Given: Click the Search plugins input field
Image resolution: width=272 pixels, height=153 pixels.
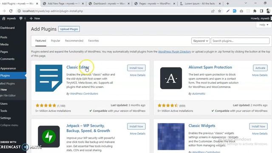Looking at the screenshot, I should [240, 41].
